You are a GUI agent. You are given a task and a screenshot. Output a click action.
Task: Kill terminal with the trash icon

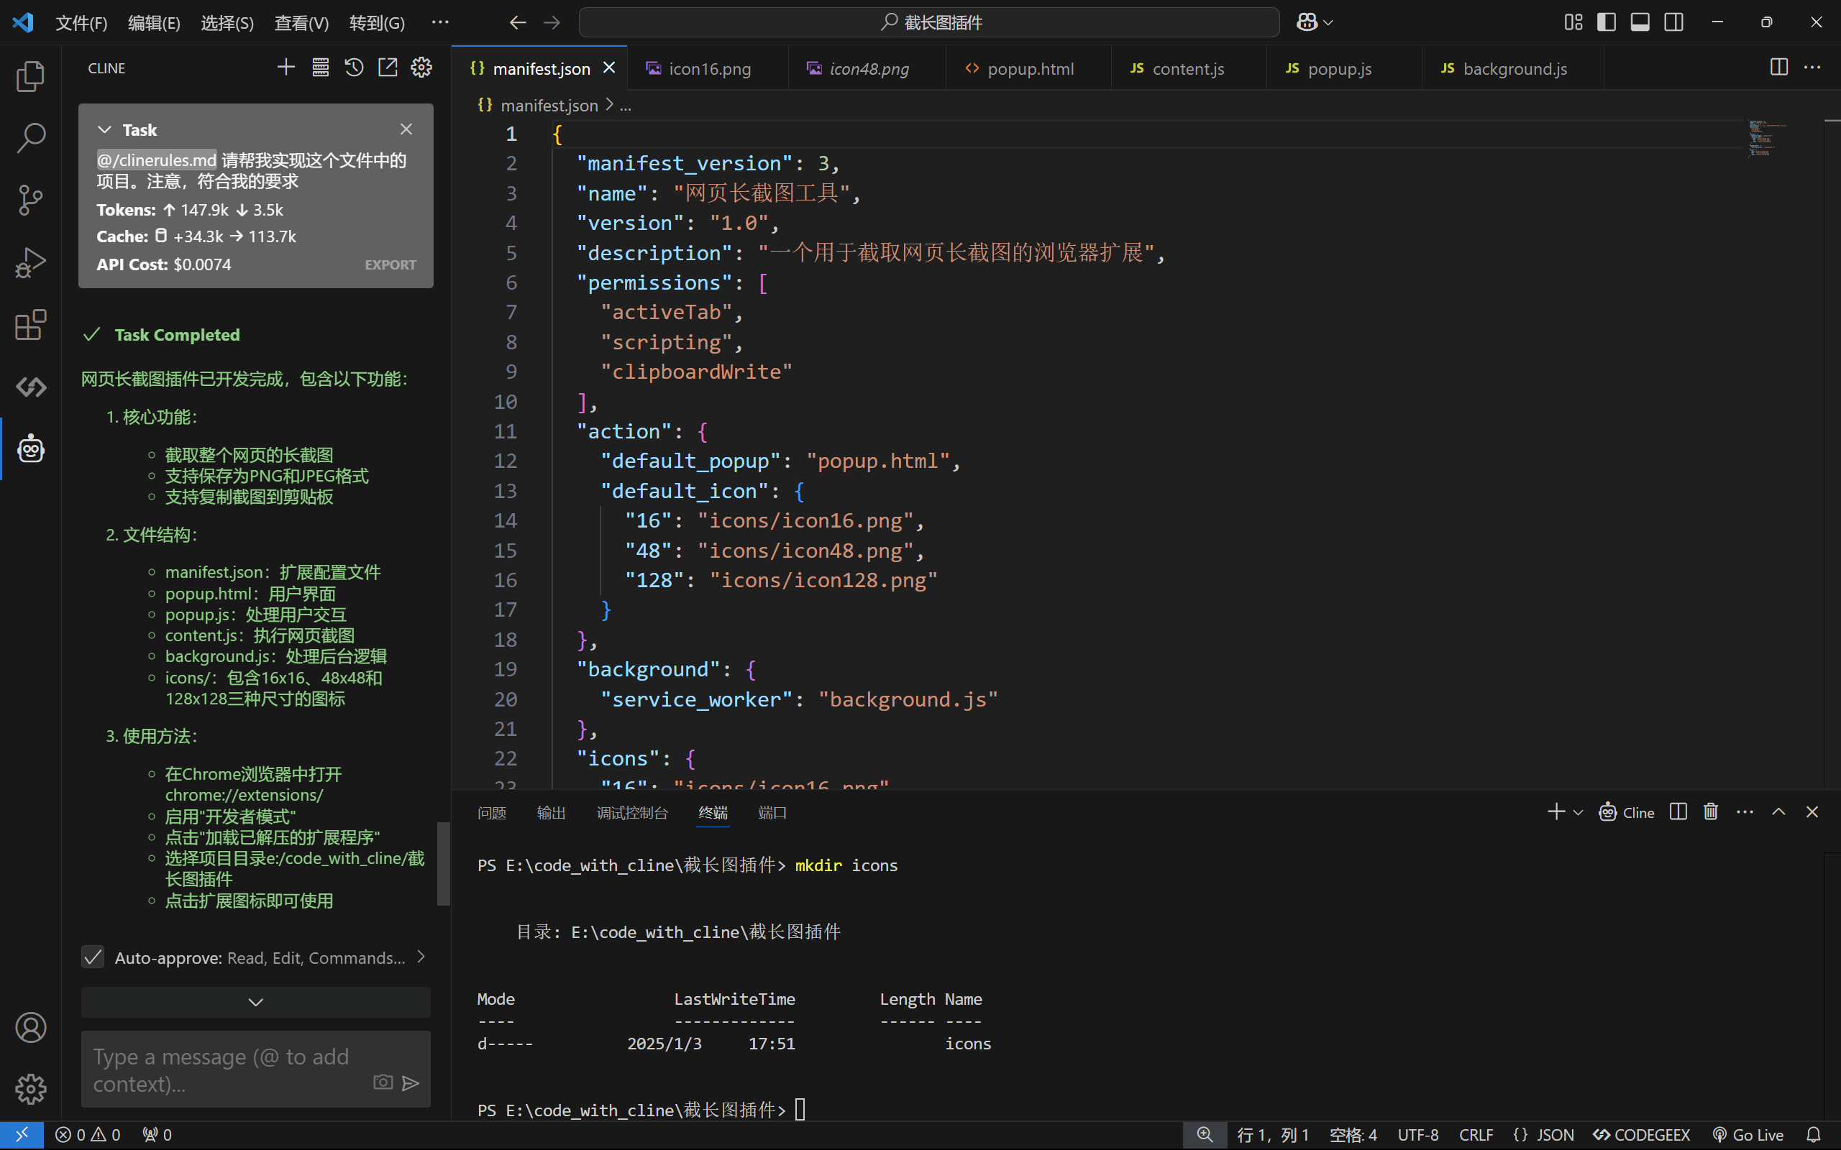1711,811
